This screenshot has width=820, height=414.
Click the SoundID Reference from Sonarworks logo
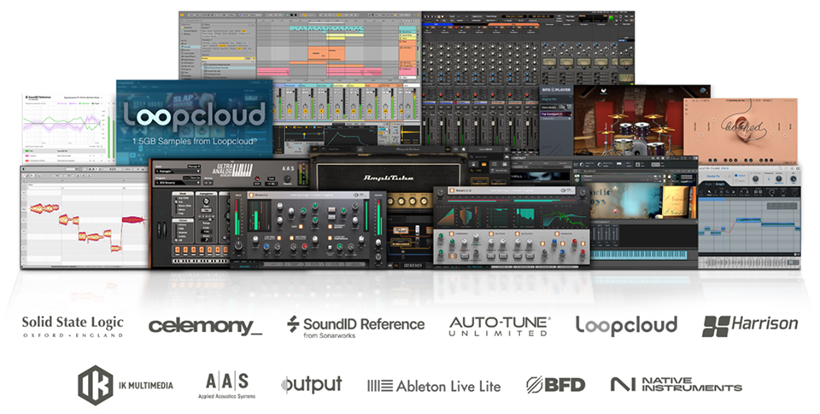click(x=355, y=327)
